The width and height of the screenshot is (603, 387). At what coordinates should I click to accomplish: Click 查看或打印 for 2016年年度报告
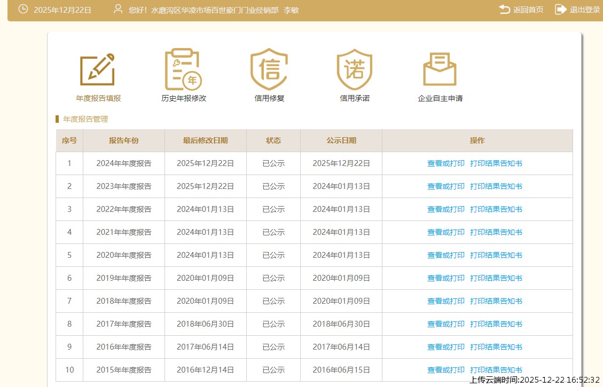[445, 347]
